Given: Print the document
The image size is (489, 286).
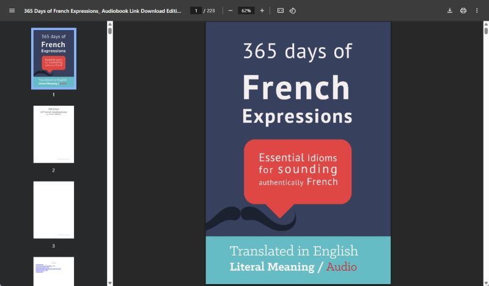Looking at the screenshot, I should (463, 10).
